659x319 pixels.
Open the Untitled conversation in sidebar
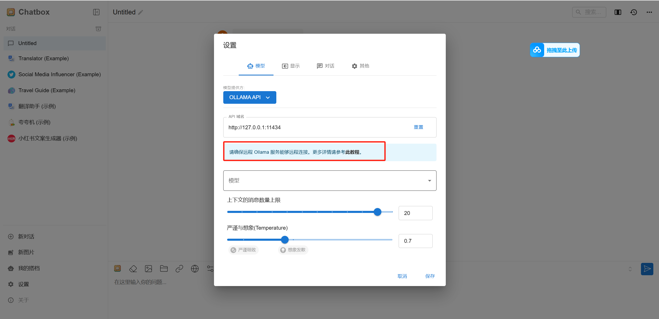click(55, 43)
